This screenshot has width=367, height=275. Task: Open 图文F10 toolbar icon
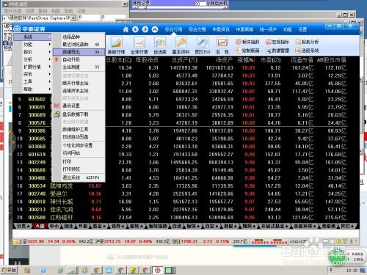(x=203, y=45)
